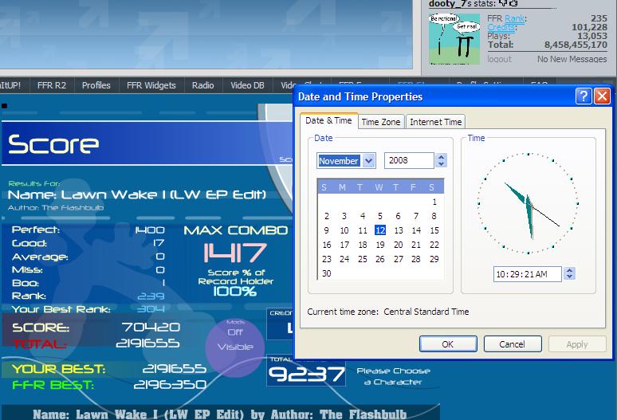Click the OK button

[x=448, y=344]
